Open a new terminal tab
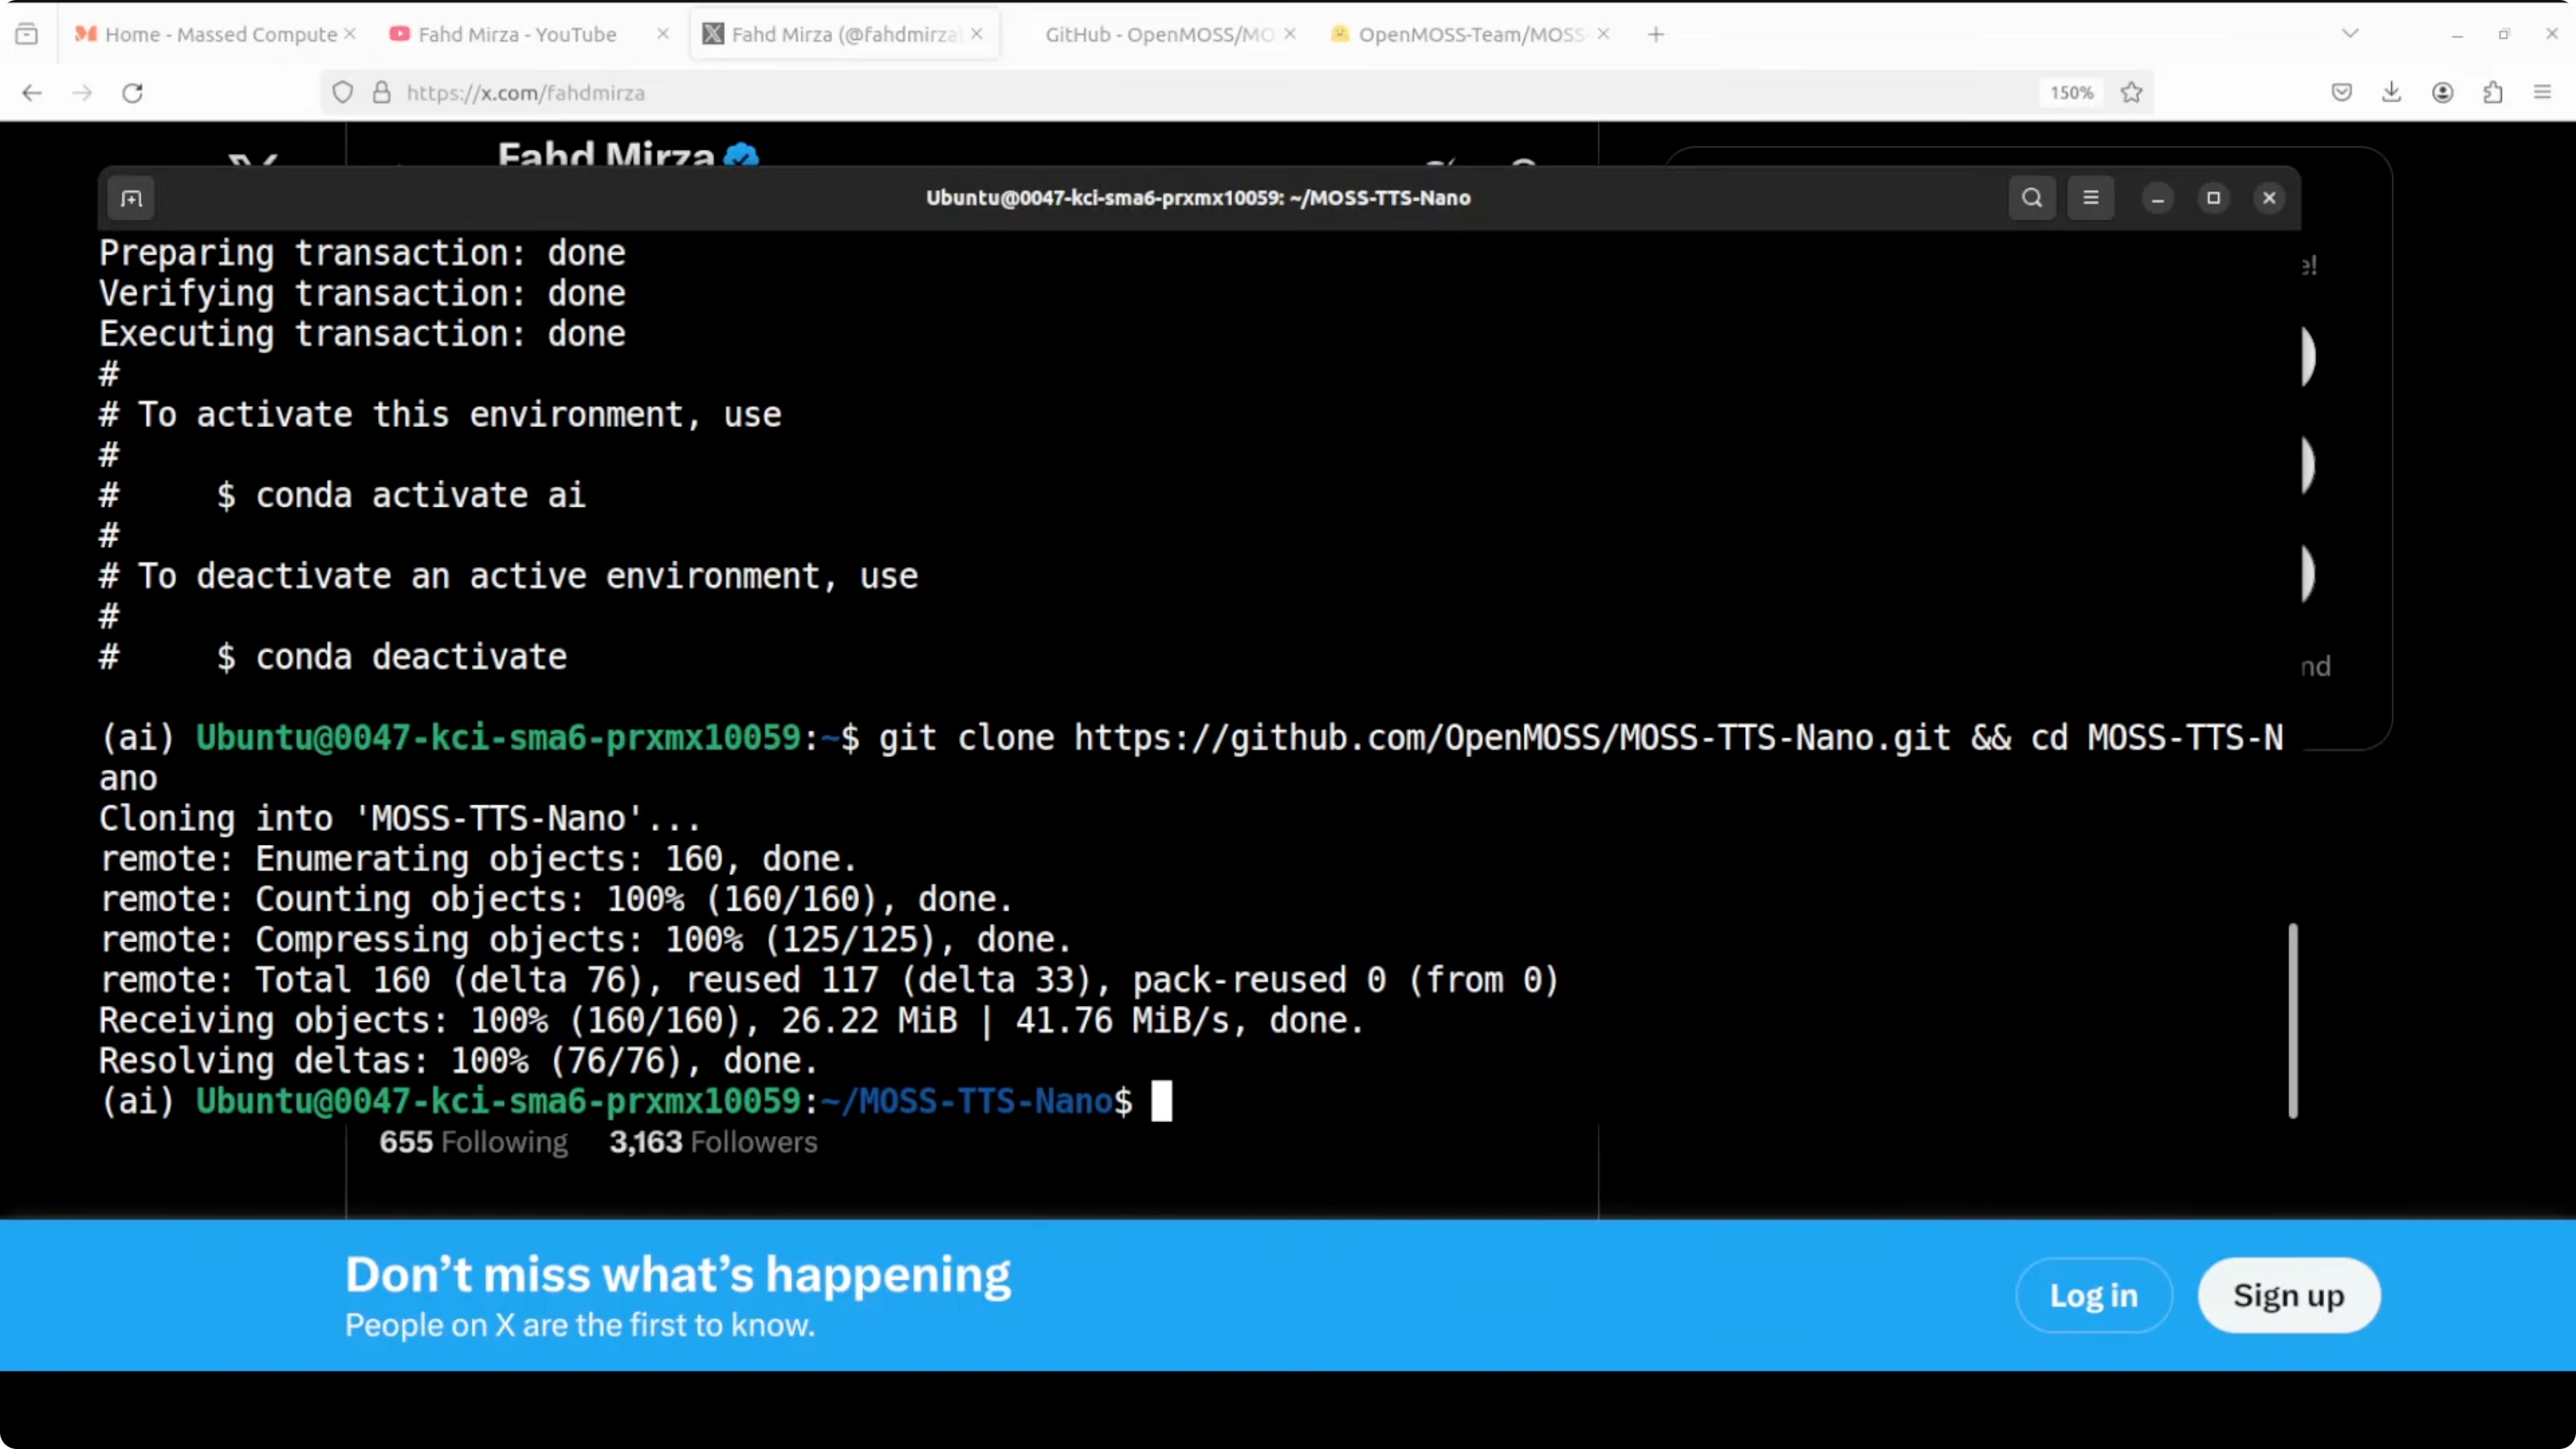This screenshot has height=1449, width=2576. 131,198
